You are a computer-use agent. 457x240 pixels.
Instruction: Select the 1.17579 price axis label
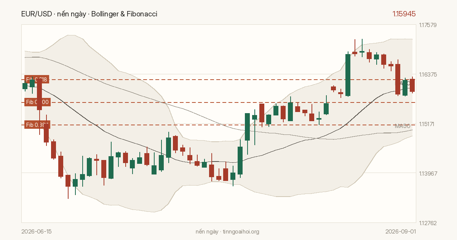click(x=428, y=25)
